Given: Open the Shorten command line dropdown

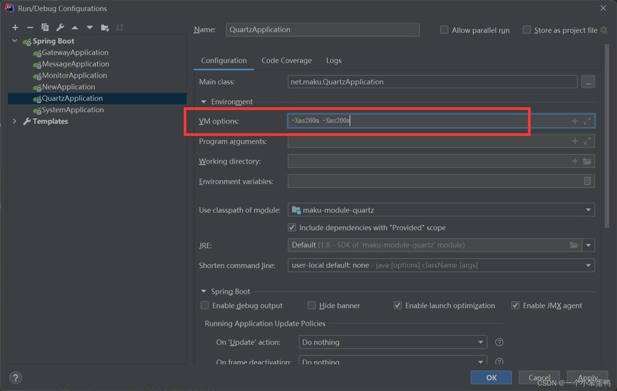Looking at the screenshot, I should pos(588,265).
